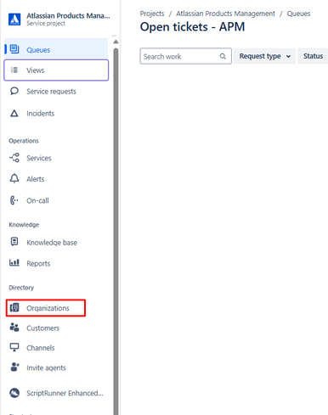
Task: Go to Service requests
Action: (x=51, y=92)
